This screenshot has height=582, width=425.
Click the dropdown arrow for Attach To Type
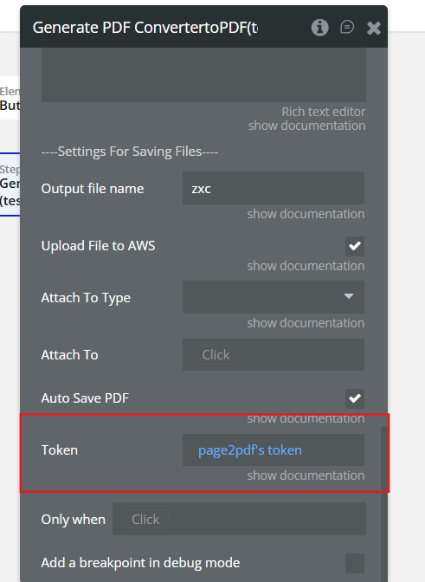[349, 296]
